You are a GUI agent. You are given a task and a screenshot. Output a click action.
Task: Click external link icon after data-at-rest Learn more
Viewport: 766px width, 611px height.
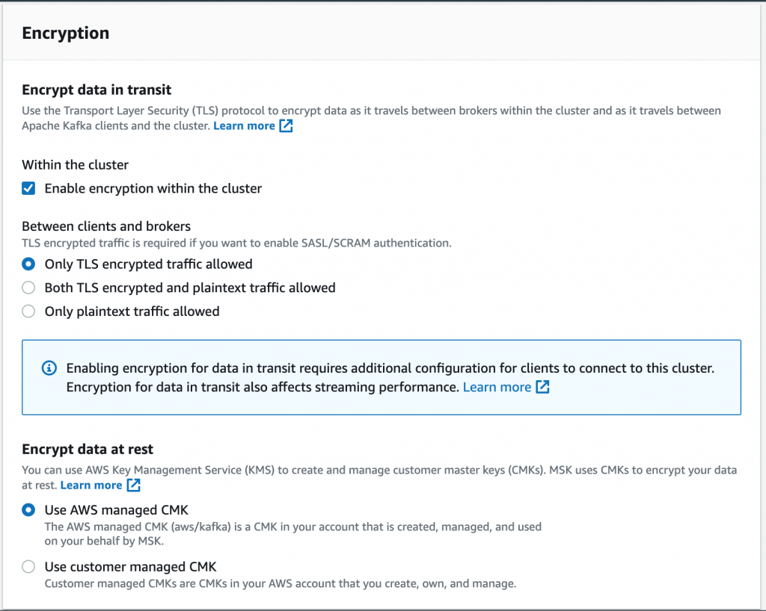click(x=132, y=485)
